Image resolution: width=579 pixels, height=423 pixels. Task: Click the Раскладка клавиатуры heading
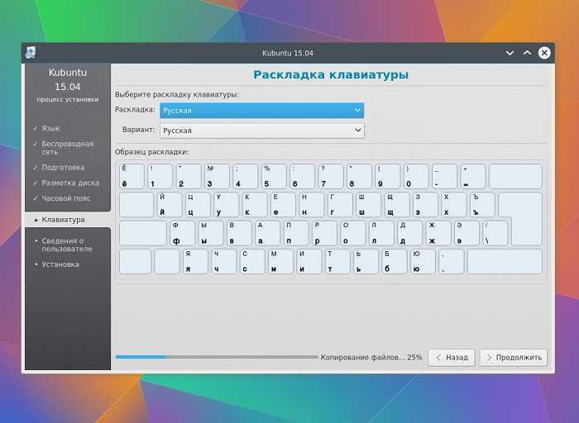[331, 74]
